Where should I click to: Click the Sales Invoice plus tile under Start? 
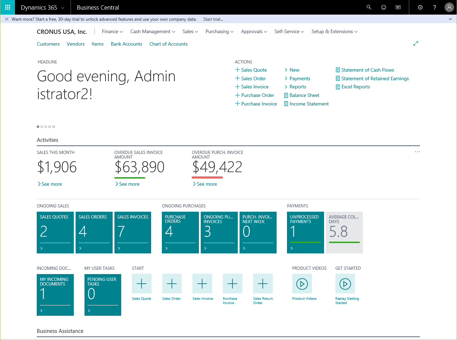[x=202, y=284]
